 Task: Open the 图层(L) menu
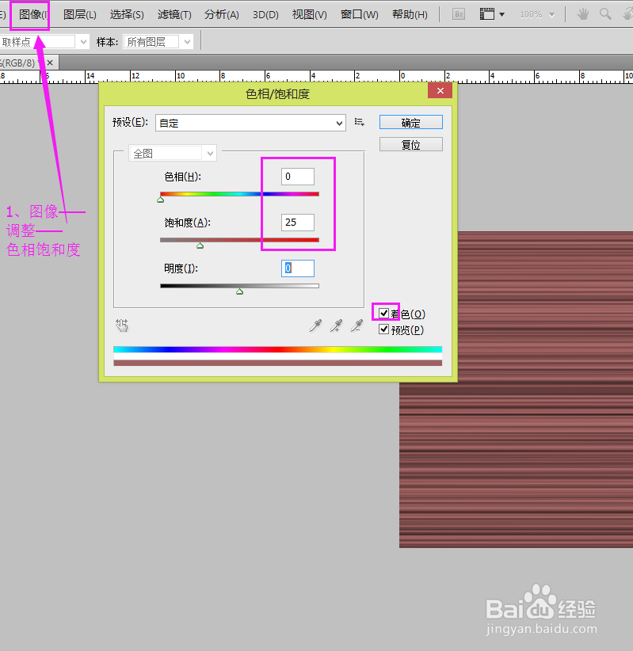point(80,15)
